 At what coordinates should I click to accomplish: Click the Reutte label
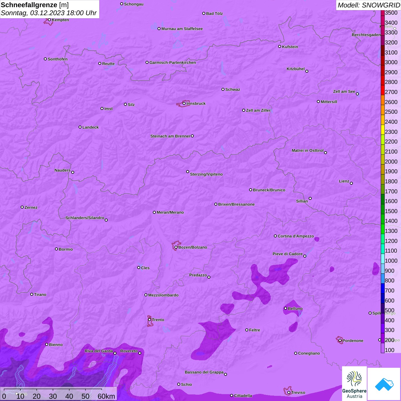point(108,64)
